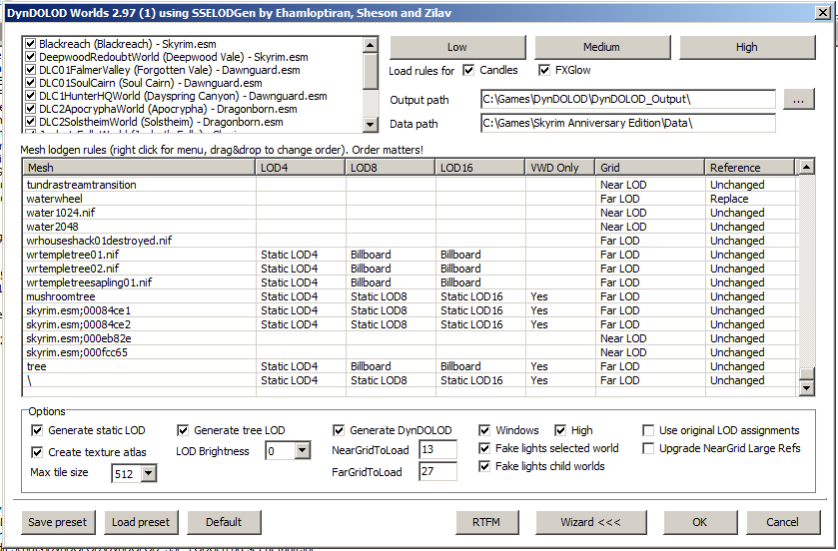Reset rules with the Default button

point(224,522)
